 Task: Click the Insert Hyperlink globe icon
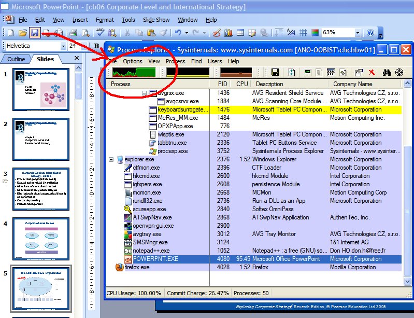(x=264, y=33)
